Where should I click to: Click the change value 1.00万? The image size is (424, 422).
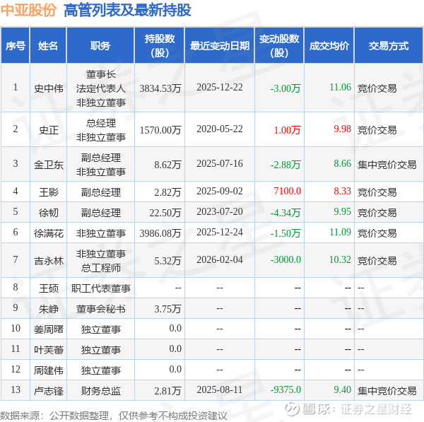pos(287,130)
